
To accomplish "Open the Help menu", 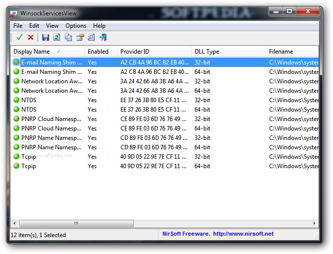I will click(x=99, y=26).
